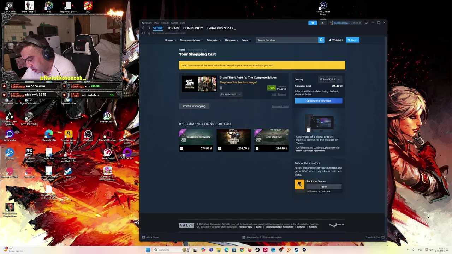452x254 pixels.
Task: Expand the More store dropdown
Action: pos(246,40)
